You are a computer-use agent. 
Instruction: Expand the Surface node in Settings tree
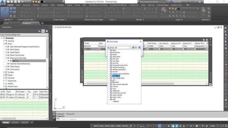[4, 72]
